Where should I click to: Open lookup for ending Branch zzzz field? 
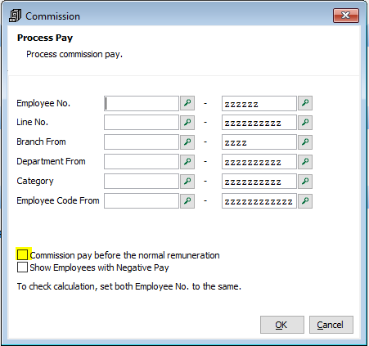[x=305, y=142]
